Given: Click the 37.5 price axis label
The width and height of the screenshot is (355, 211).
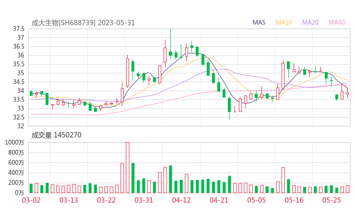Looking at the screenshot, I should pos(19,29).
